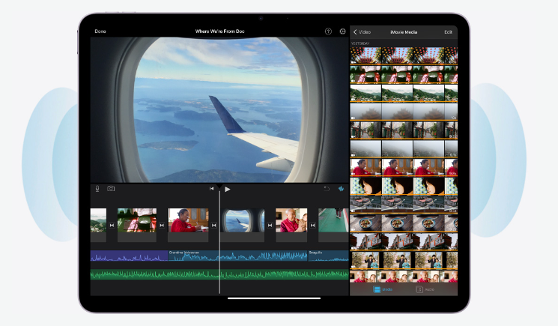Pick the foggy hillside media clip
This screenshot has width=558, height=326.
point(404,148)
